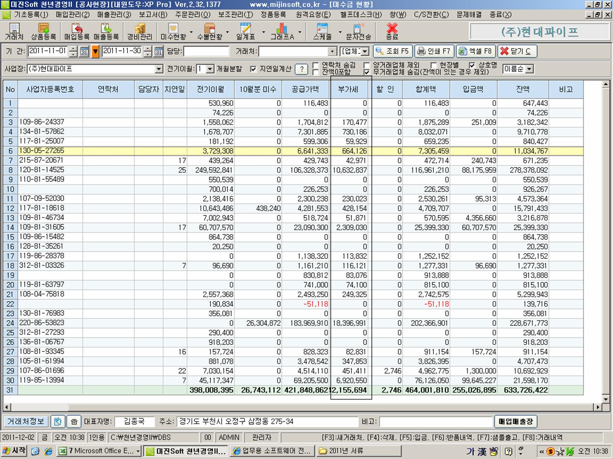613x459 pixels.
Task: Click the plus button in the 거래처 field
Action: coord(332,51)
